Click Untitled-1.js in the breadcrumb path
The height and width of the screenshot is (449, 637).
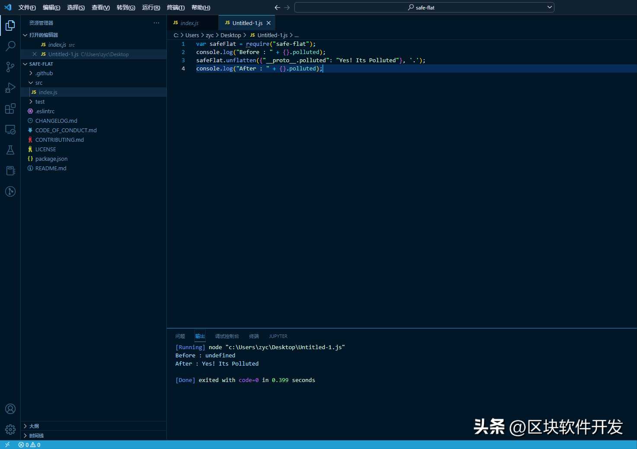(x=272, y=35)
